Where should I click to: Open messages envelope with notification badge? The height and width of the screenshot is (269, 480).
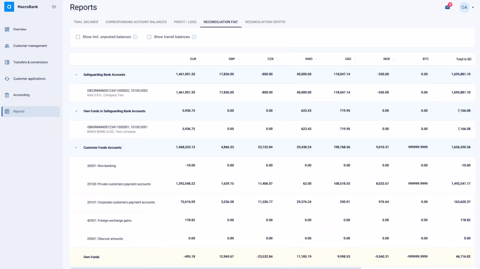pyautogui.click(x=448, y=7)
